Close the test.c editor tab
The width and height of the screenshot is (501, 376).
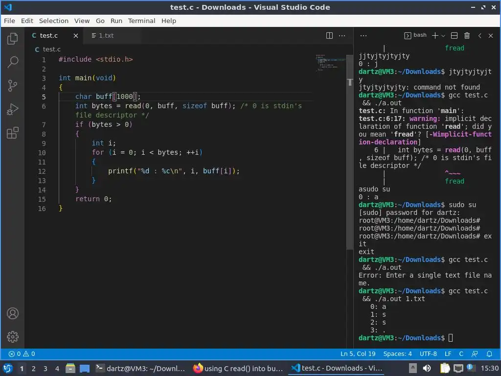coord(76,36)
